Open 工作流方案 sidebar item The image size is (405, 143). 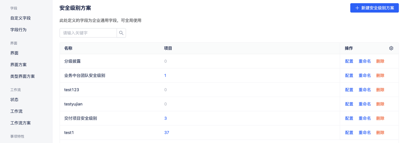tap(21, 123)
